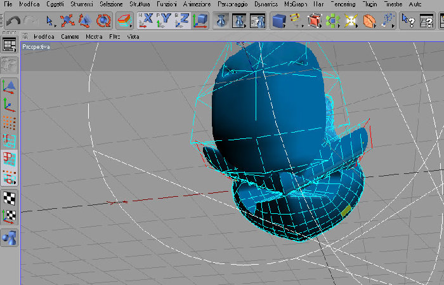
Task: Open the viewport Mostra menu
Action: point(94,37)
